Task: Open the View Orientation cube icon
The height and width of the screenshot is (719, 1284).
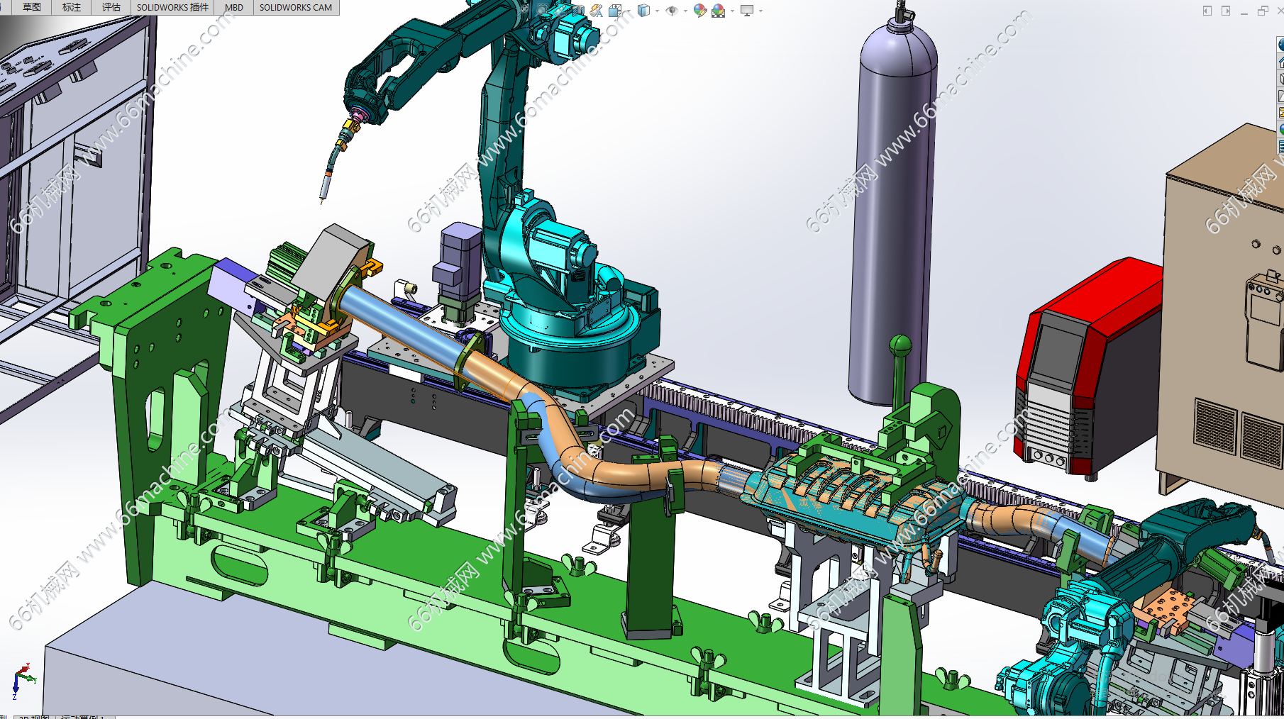Action: pyautogui.click(x=615, y=10)
